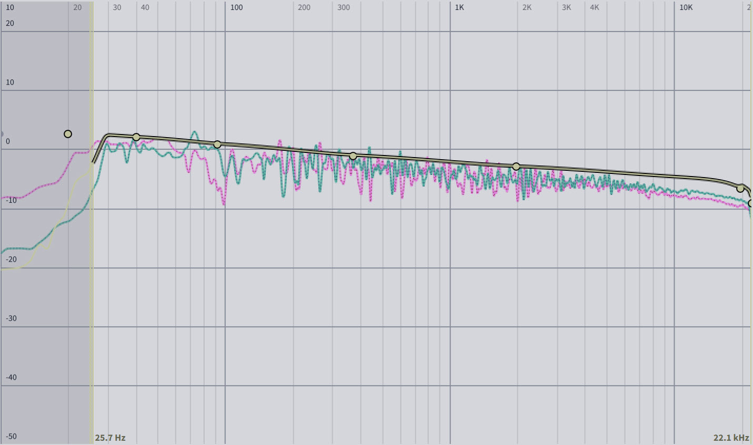
Task: Select the EQ curve node at 2K
Action: (516, 167)
